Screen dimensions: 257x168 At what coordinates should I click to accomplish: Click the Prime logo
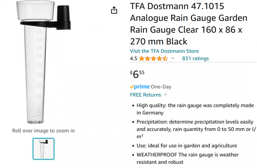pyautogui.click(x=140, y=87)
